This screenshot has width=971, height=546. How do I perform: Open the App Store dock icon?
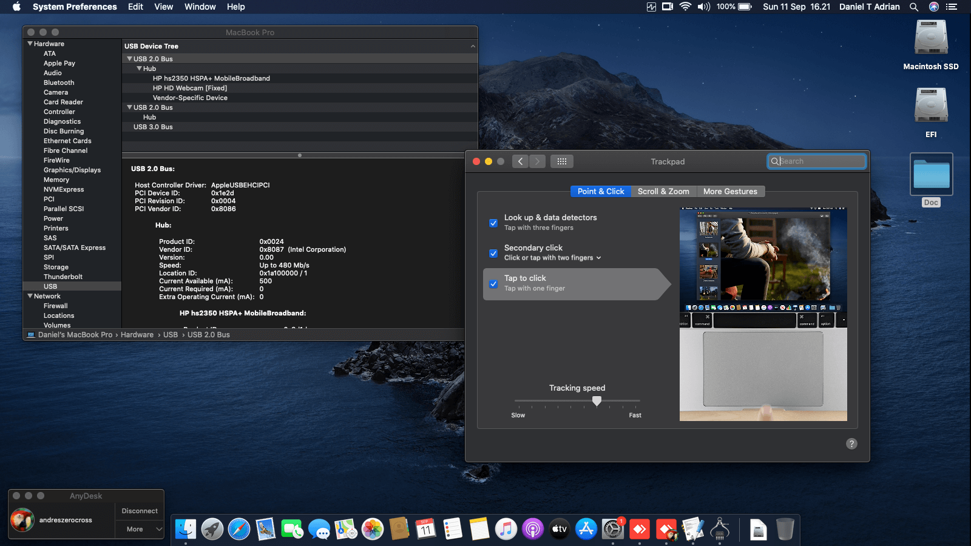point(586,529)
